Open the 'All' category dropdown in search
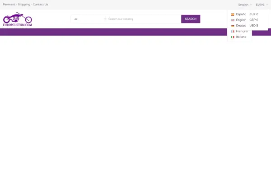 tap(89, 19)
